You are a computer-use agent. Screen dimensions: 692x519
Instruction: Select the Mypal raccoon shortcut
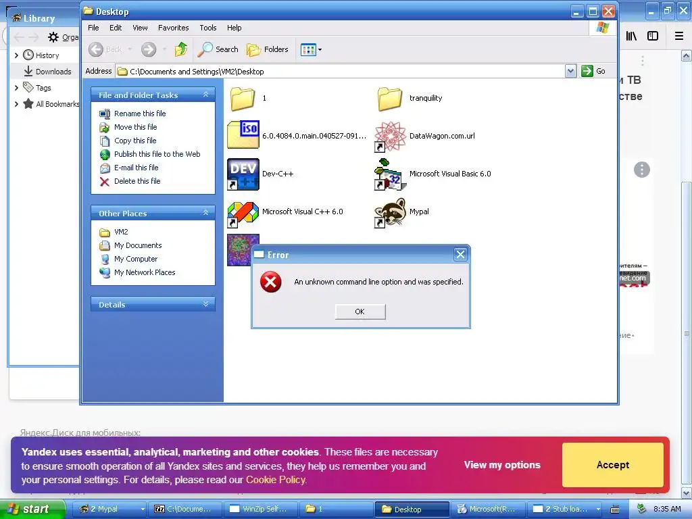pyautogui.click(x=401, y=212)
